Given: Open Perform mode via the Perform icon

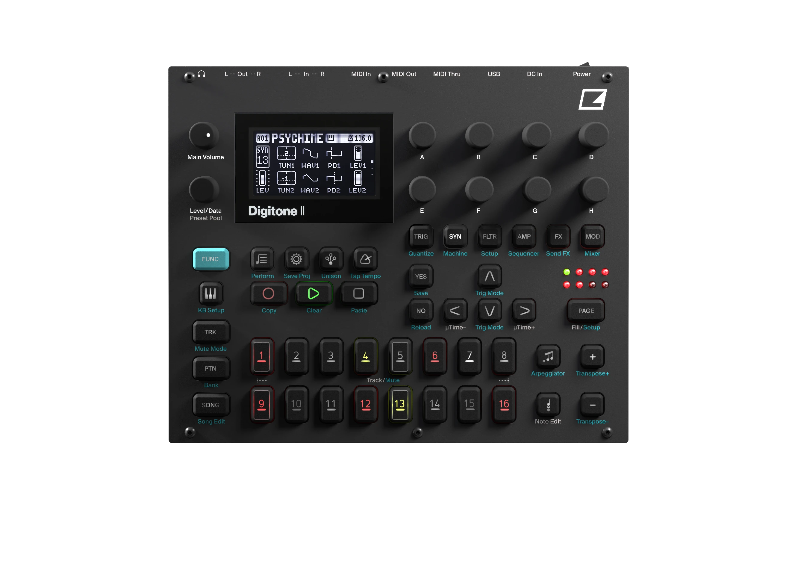Looking at the screenshot, I should (x=262, y=259).
